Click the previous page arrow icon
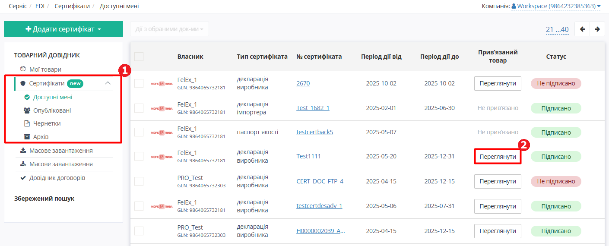Viewport: 609px width, 246px height. pyautogui.click(x=583, y=29)
